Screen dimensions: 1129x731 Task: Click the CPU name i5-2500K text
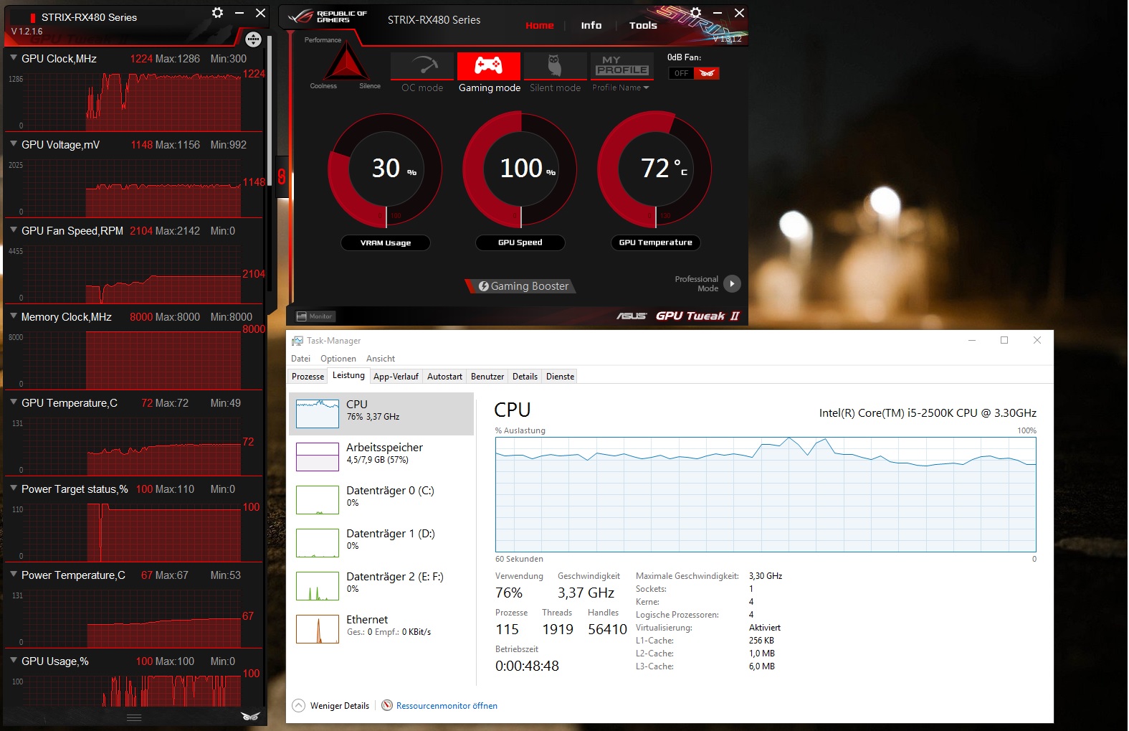[x=928, y=413]
